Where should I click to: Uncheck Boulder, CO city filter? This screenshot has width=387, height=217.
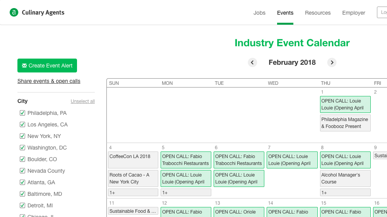[22, 159]
